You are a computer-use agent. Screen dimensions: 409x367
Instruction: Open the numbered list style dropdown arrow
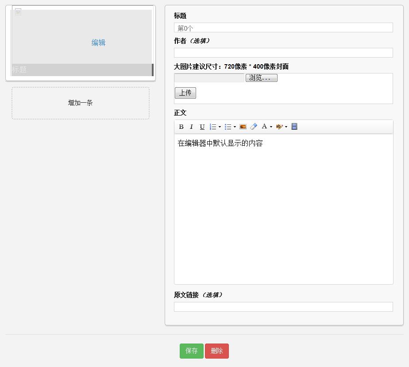click(220, 127)
